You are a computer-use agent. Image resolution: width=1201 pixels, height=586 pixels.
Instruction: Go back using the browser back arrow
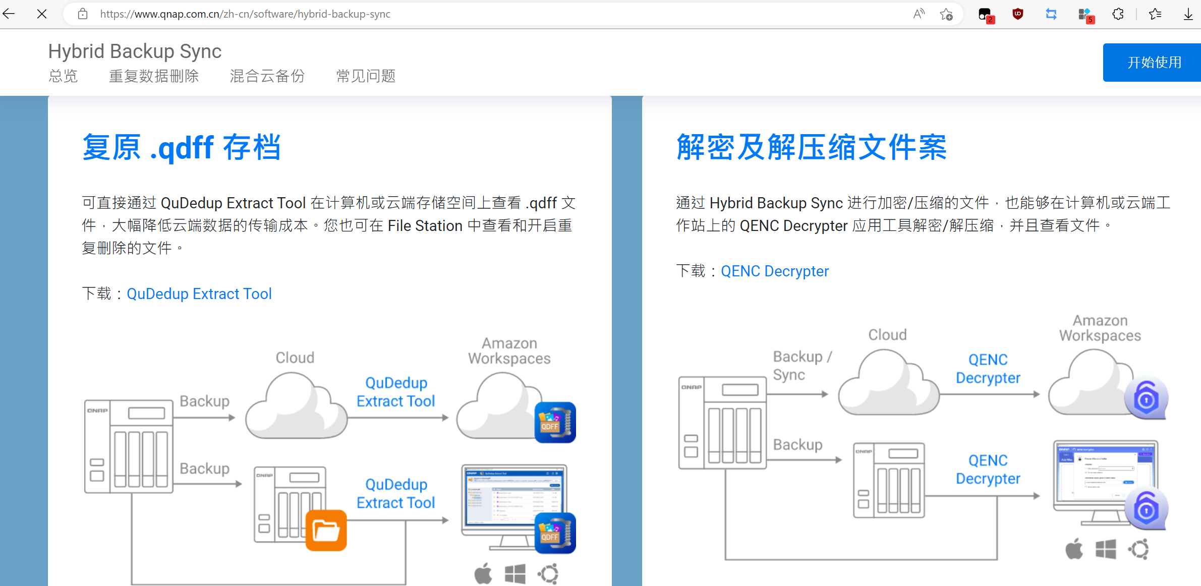pos(10,14)
